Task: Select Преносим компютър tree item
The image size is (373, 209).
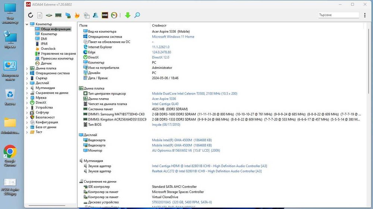Action: [x=57, y=58]
